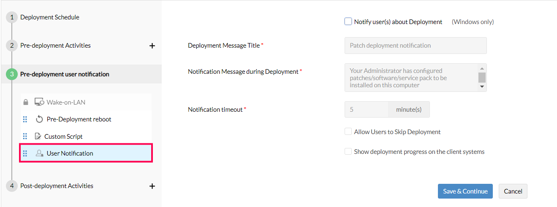Click drag handle beside Custom Script
557x207 pixels.
(25, 136)
